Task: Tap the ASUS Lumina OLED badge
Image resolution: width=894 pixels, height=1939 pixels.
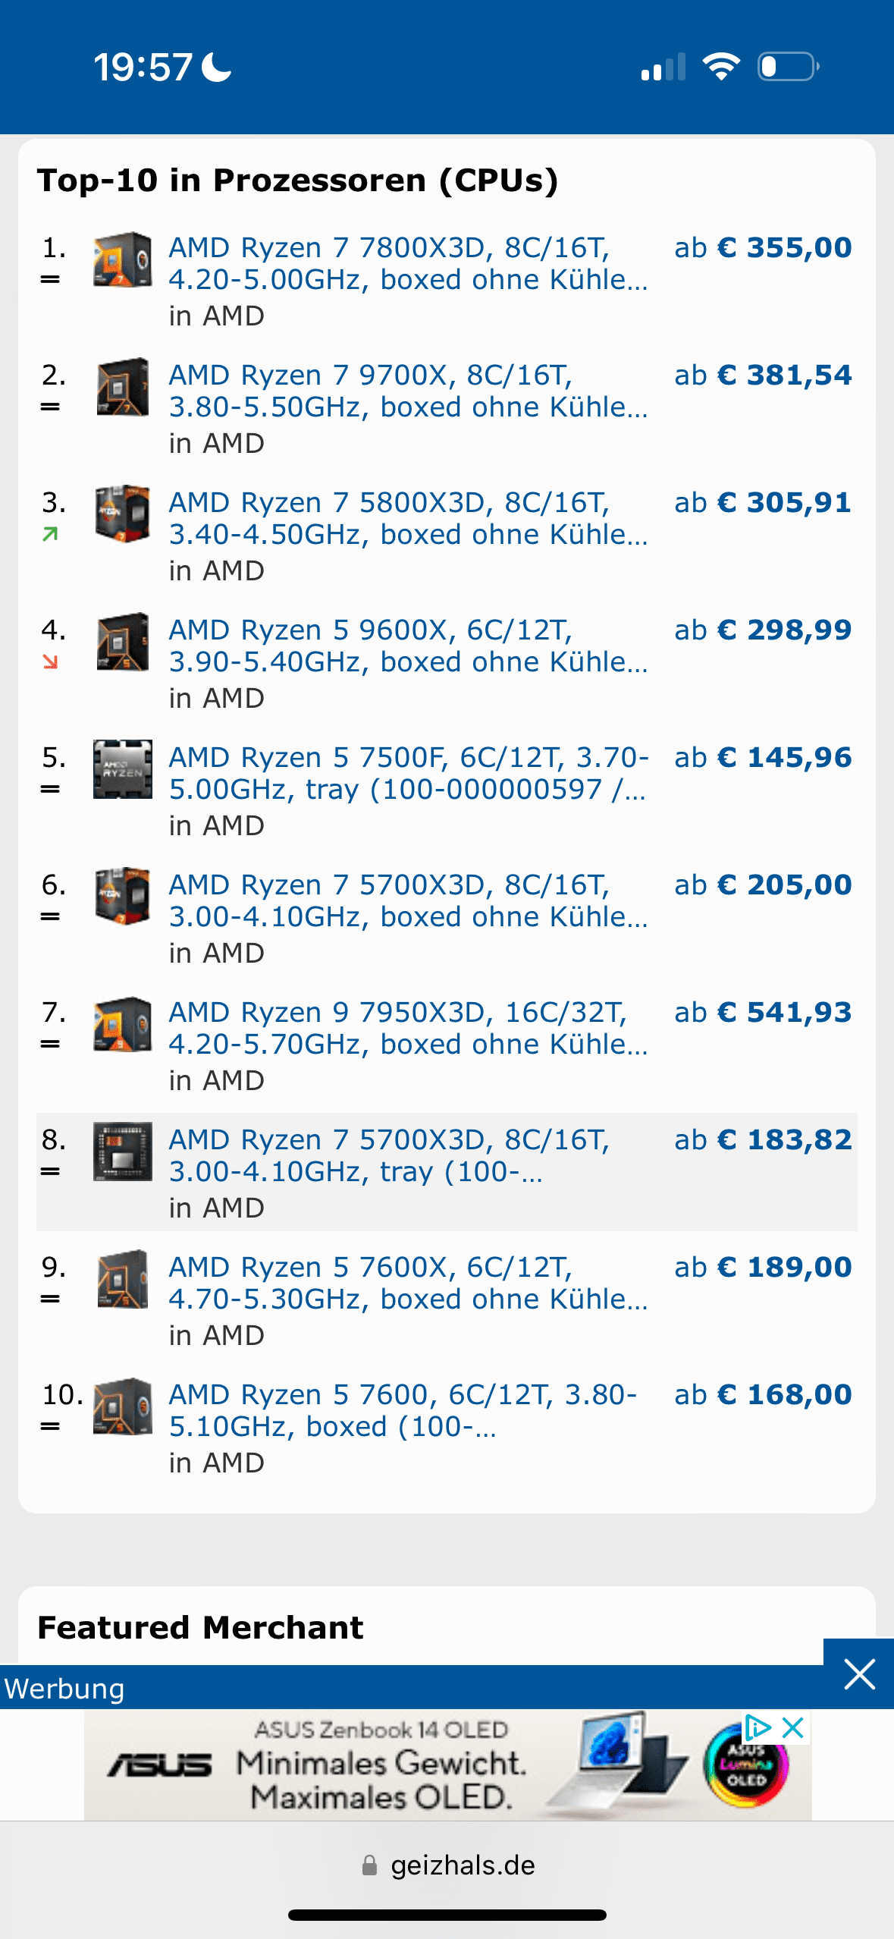Action: [x=745, y=1766]
